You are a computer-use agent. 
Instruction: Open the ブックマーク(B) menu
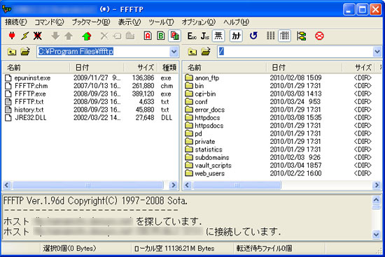tap(91, 22)
